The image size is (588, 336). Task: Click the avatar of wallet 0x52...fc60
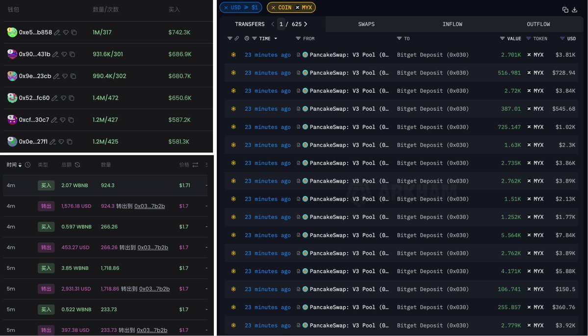click(12, 98)
